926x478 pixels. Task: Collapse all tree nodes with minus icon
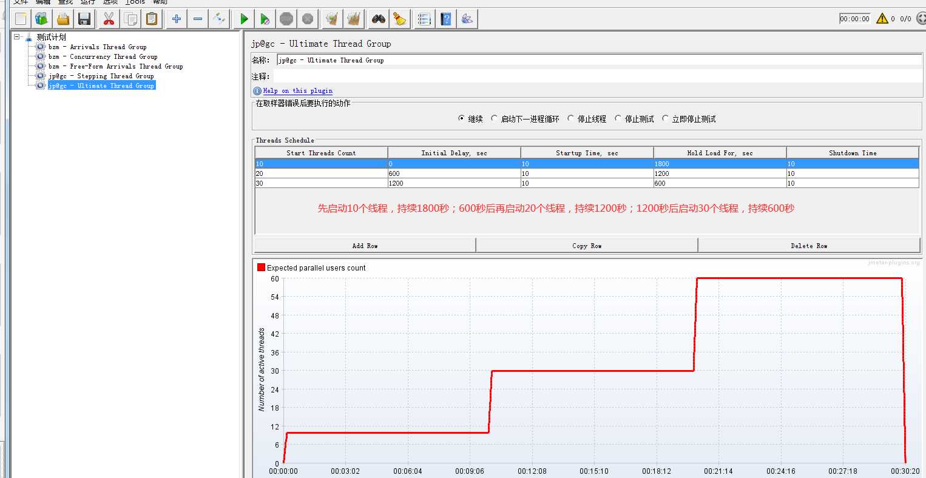198,19
